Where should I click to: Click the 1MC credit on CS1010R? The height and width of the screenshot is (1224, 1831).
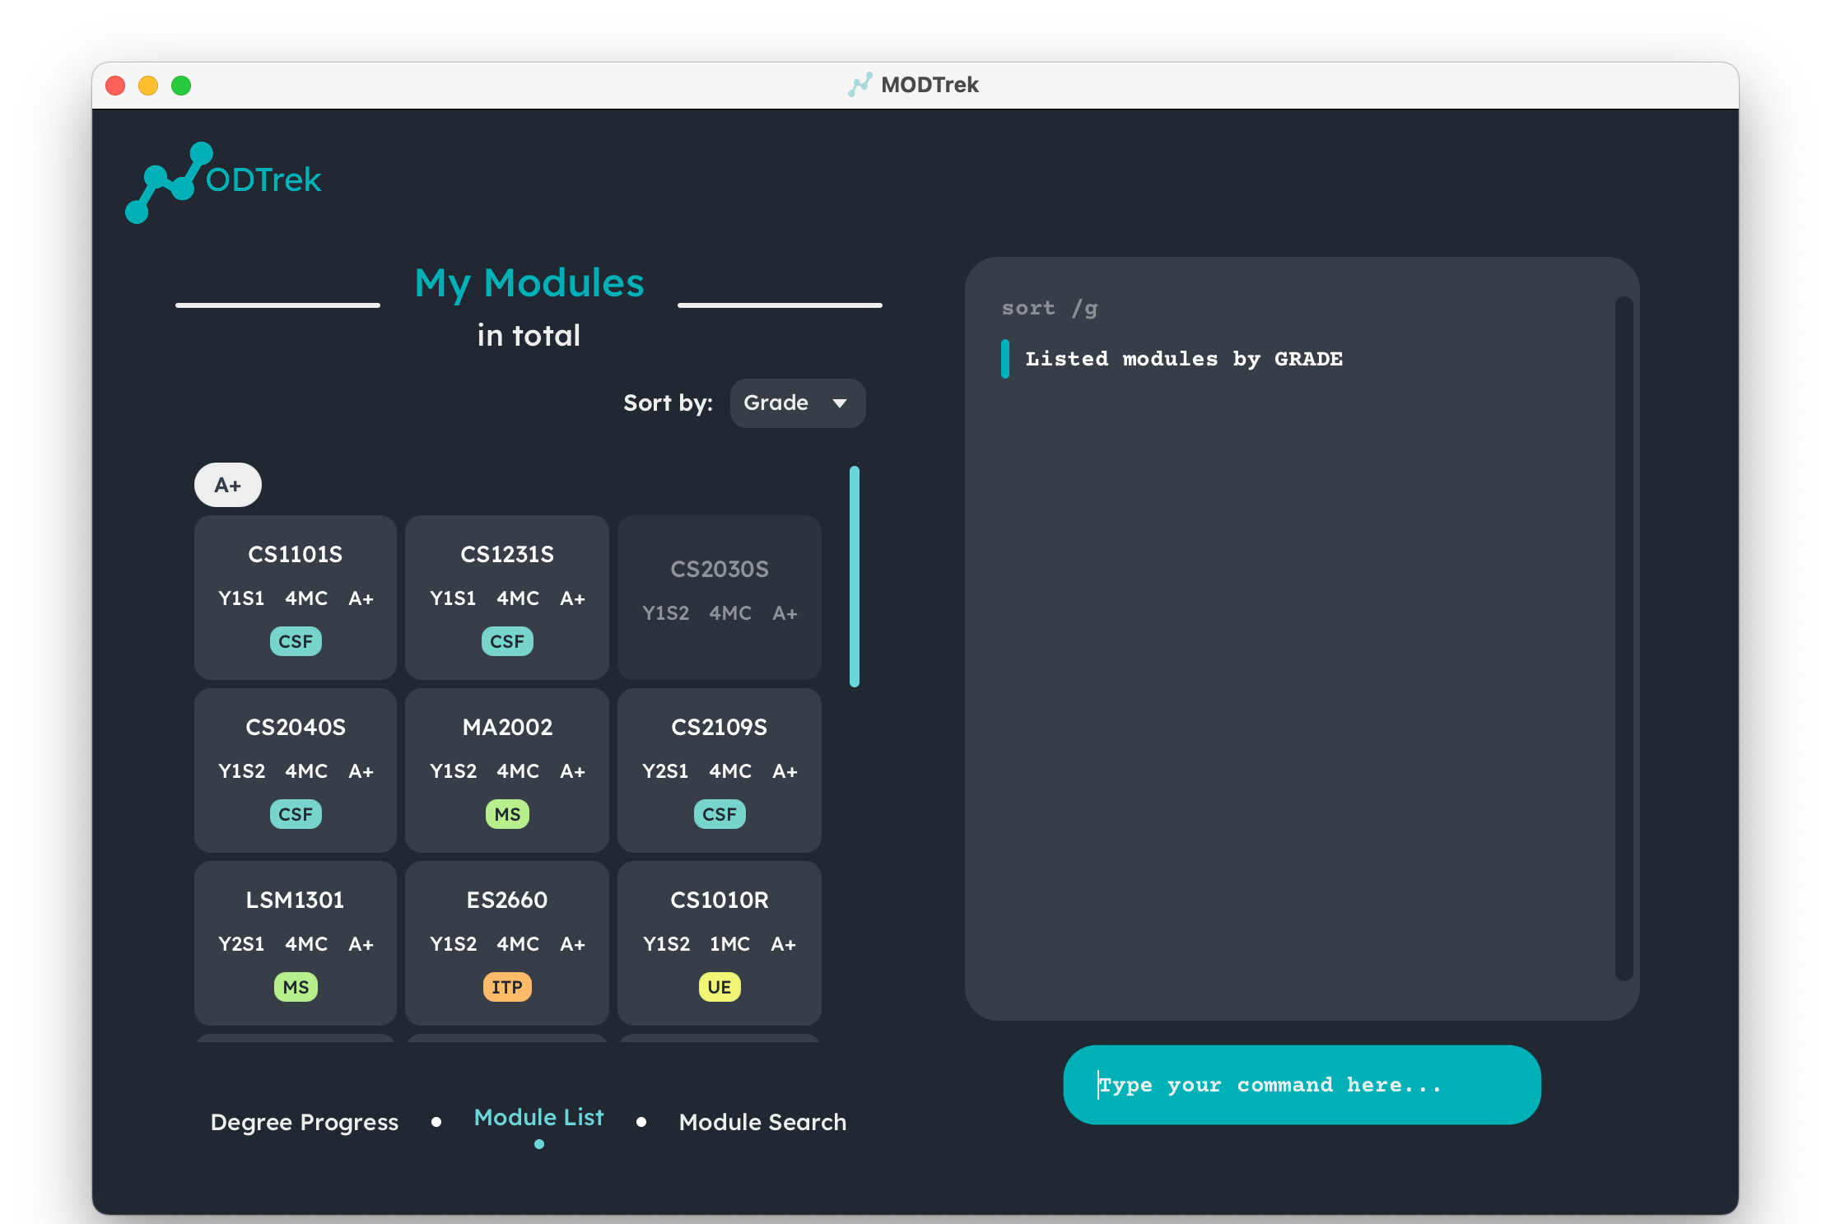pos(730,944)
